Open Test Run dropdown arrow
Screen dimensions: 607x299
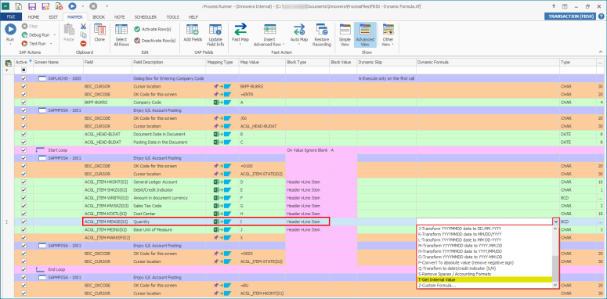50,43
